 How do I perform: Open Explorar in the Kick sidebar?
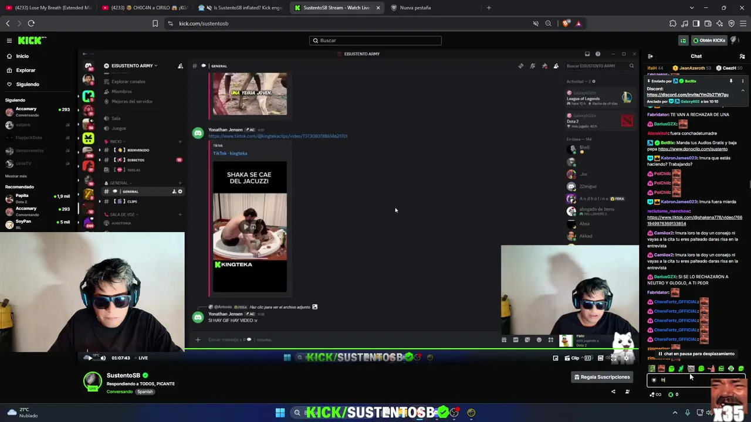pos(25,70)
